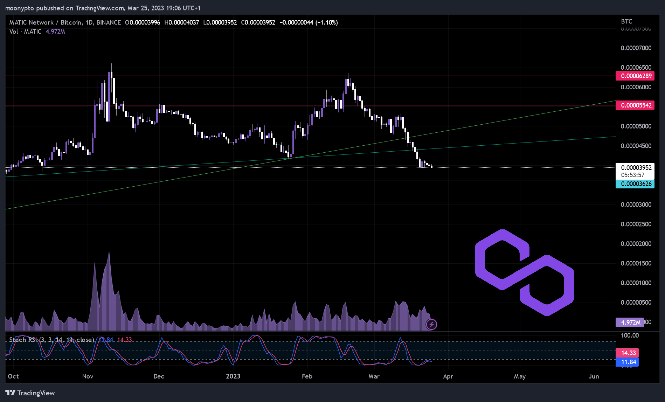Click the Stoch RSI 11.84 axis label
Screen dimensions: 665x402
pyautogui.click(x=627, y=362)
